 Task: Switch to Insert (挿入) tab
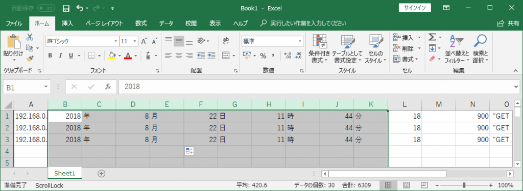click(67, 23)
